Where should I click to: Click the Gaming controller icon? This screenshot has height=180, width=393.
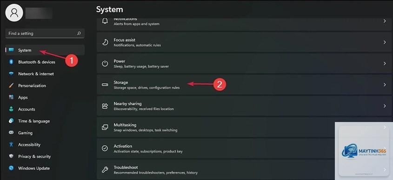coord(11,133)
